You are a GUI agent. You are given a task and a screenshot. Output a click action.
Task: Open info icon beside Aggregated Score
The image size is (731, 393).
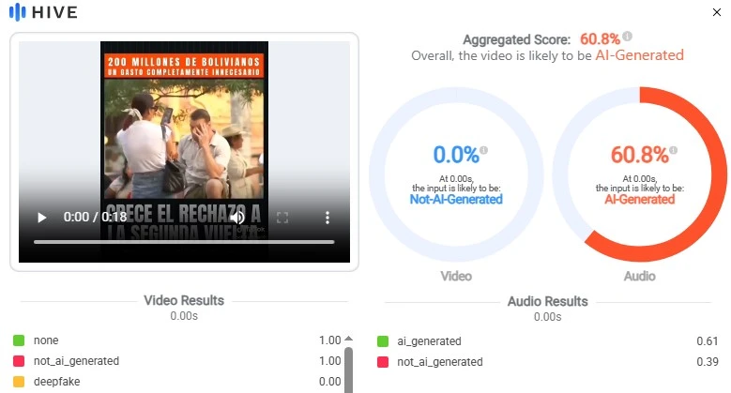click(627, 38)
